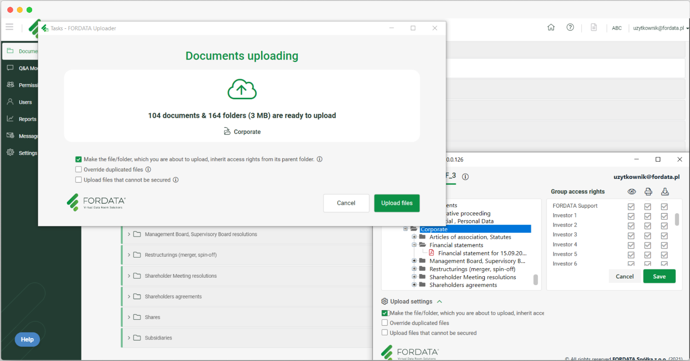
Task: Open the help question mark icon
Action: 570,27
